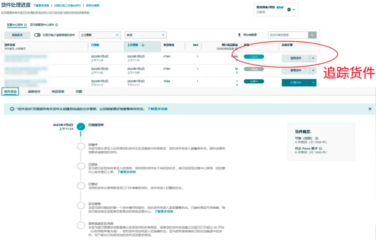Click the info icon next to 亚马逊配送中心货件
Viewport: 376px width, 240px height.
57,25
